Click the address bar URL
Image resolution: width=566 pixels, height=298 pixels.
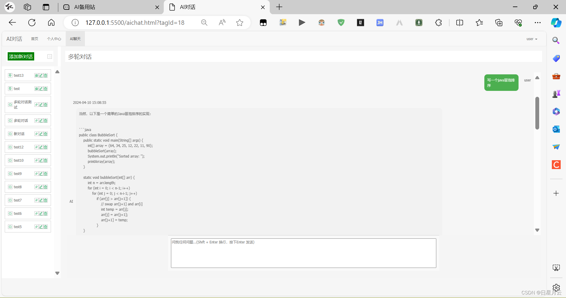135,23
